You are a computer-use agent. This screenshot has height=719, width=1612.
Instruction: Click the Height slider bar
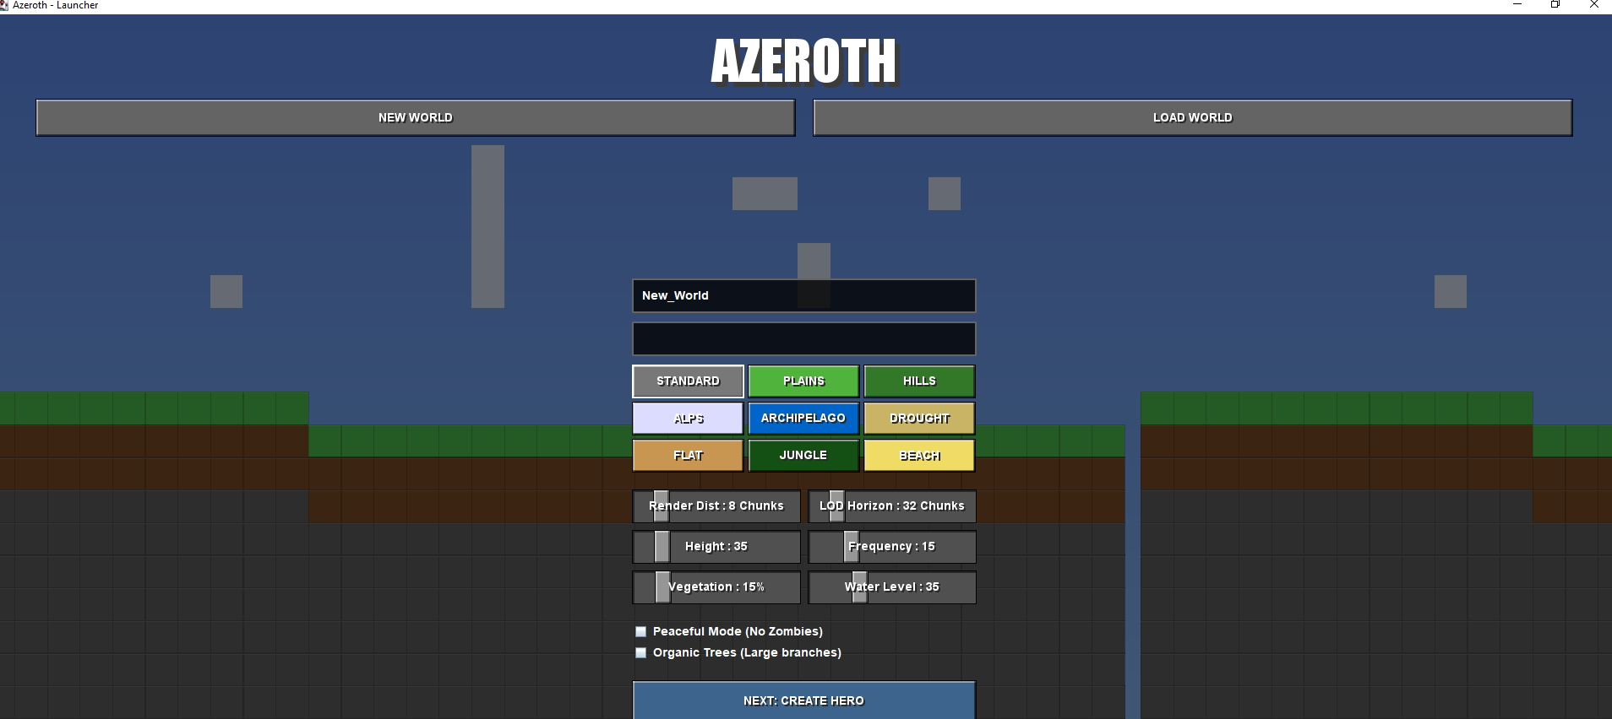pos(716,546)
